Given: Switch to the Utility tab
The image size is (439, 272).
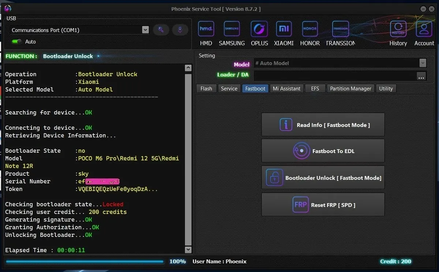Looking at the screenshot, I should click(x=386, y=89).
